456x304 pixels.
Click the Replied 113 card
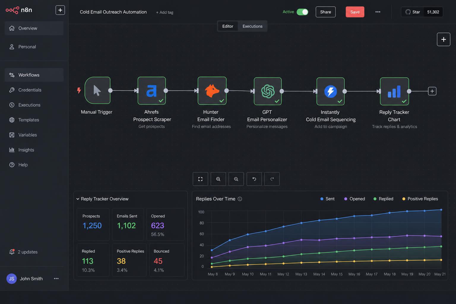[x=93, y=260]
